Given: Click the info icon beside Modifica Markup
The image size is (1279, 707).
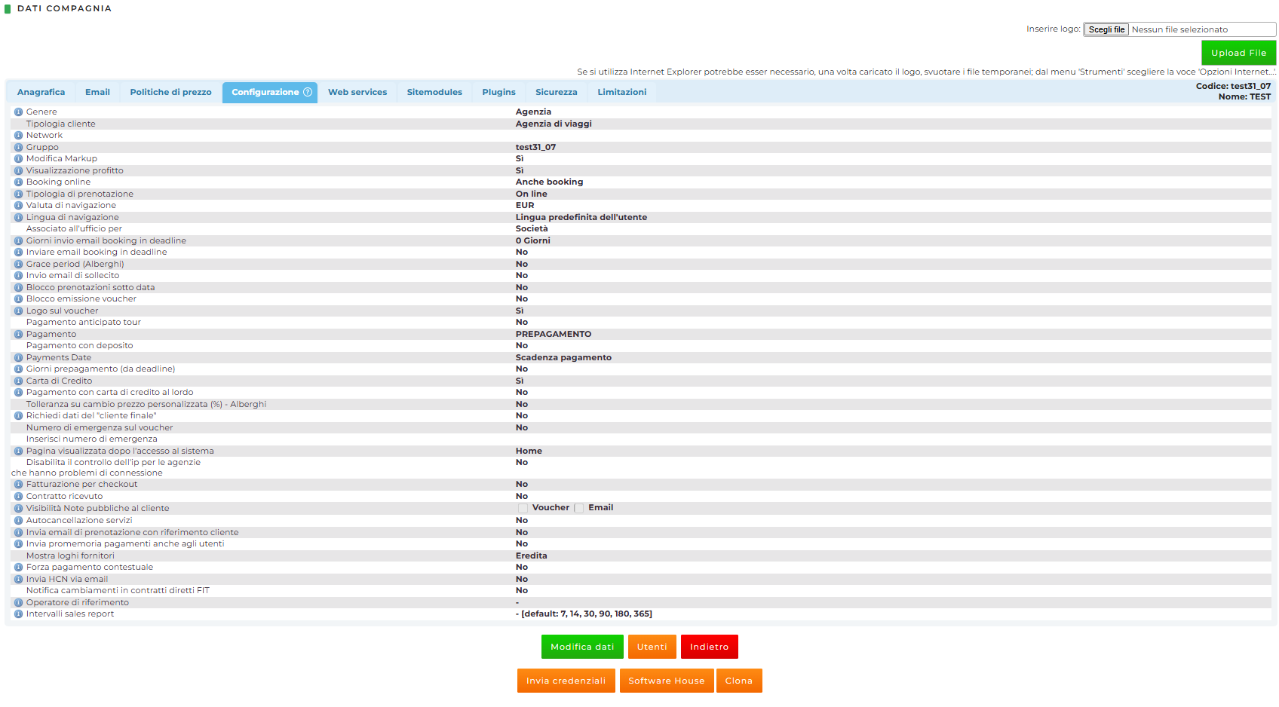Looking at the screenshot, I should click(x=18, y=159).
